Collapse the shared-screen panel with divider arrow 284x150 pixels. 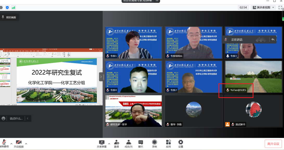[x=101, y=77]
